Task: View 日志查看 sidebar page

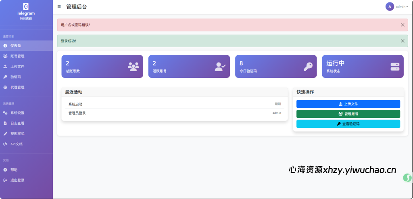Action: tap(17, 123)
